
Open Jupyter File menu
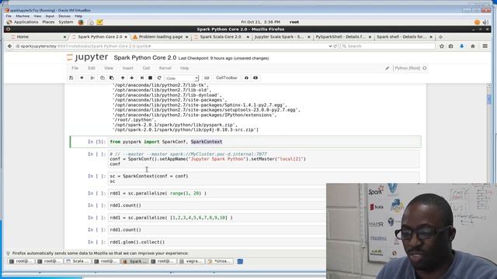(75, 68)
